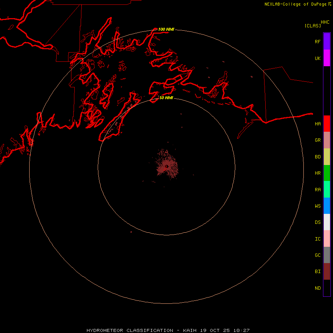Click the IC pink legend swatch
333x333 pixels.
(327, 239)
